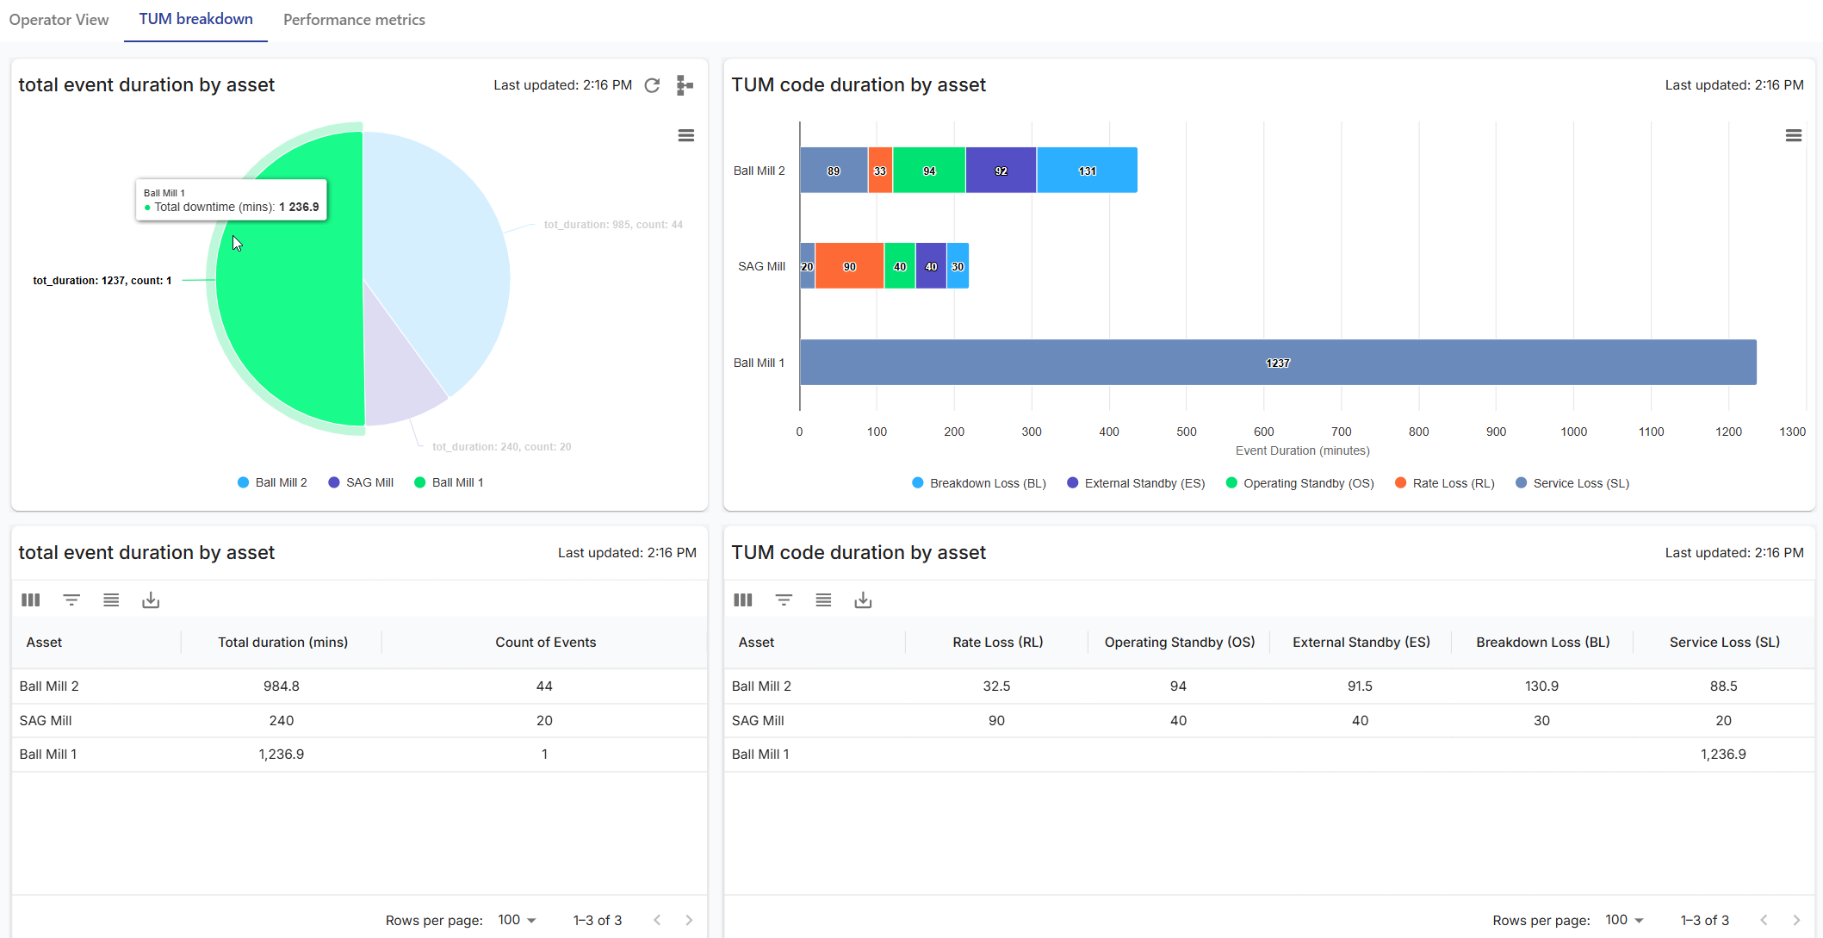The width and height of the screenshot is (1823, 938).
Task: Open rows per page selector in right table
Action: tap(1624, 920)
